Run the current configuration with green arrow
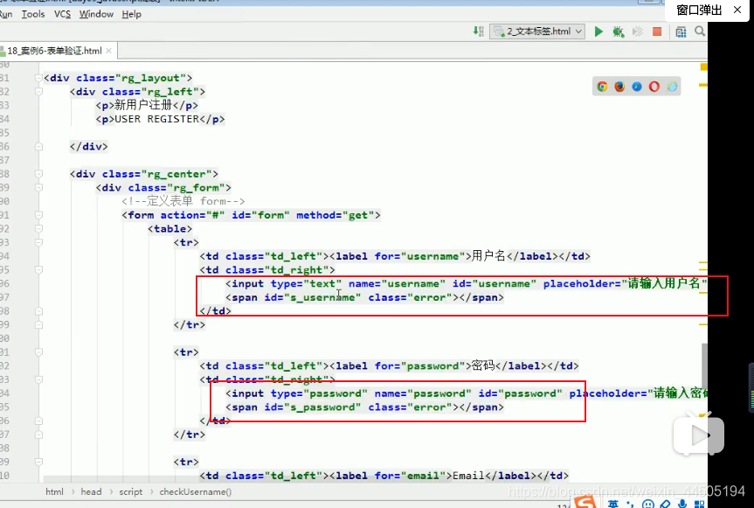The height and width of the screenshot is (508, 754). (x=598, y=31)
